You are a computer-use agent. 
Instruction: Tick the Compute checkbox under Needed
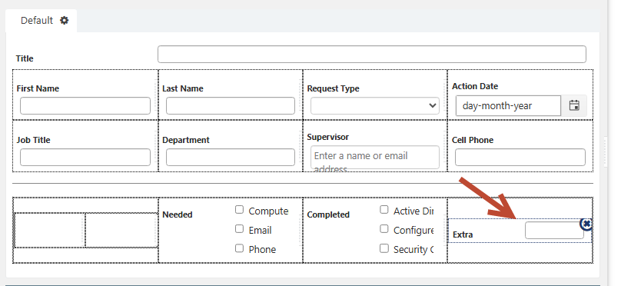pos(240,209)
